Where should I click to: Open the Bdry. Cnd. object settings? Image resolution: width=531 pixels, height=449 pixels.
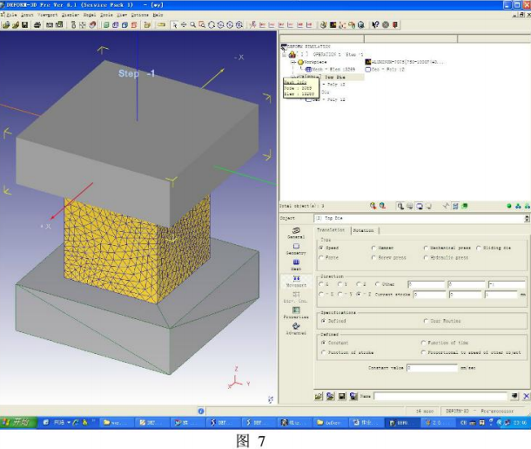point(296,297)
